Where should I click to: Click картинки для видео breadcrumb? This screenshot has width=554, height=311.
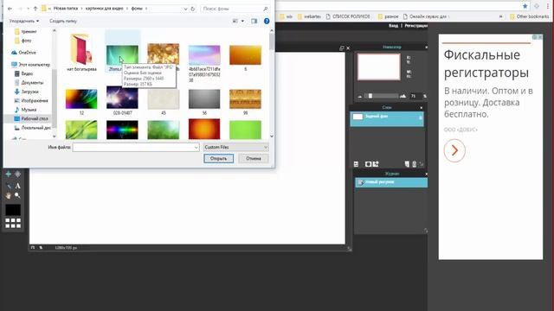pos(104,9)
